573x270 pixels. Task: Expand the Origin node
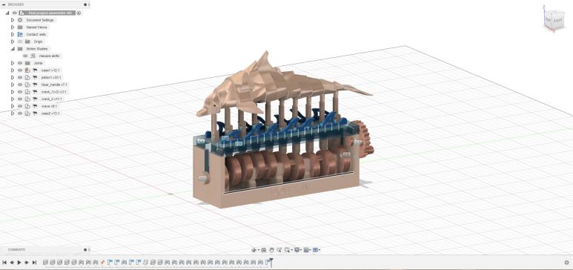point(13,42)
